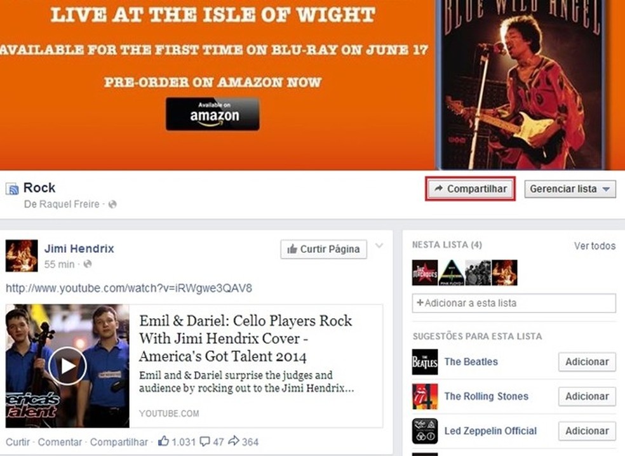This screenshot has width=625, height=456.
Task: Click The Rolling Stones page icon
Action: pos(425,396)
